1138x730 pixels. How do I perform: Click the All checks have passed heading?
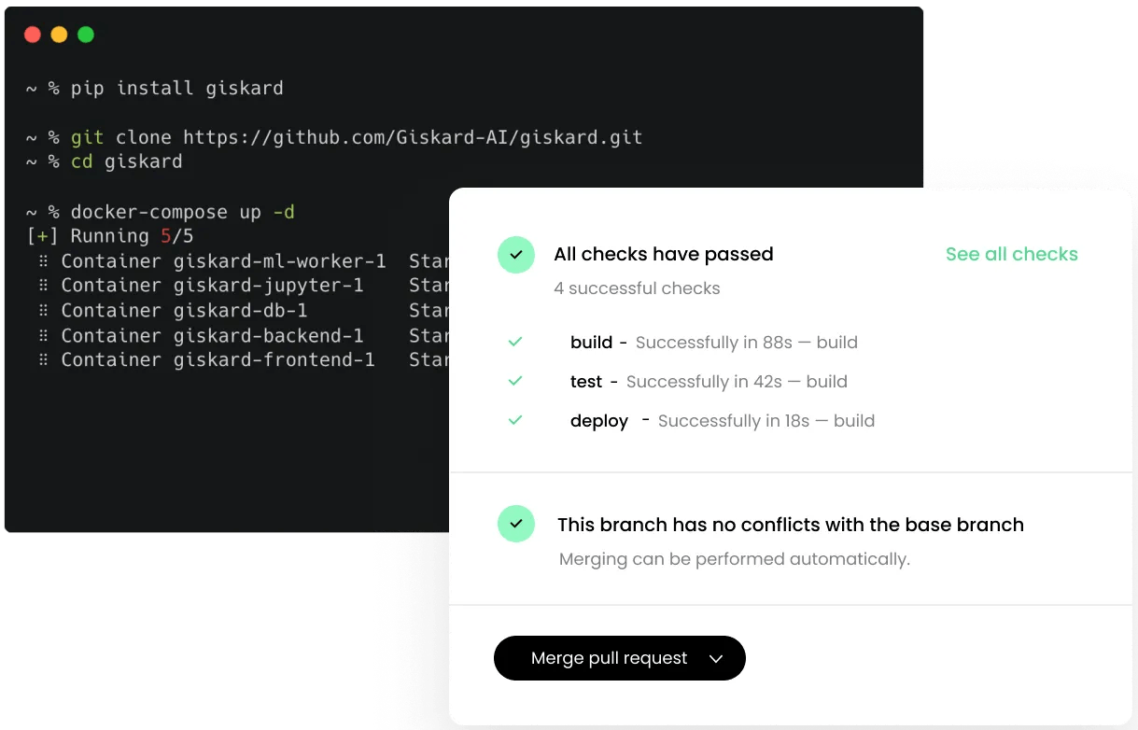tap(664, 254)
